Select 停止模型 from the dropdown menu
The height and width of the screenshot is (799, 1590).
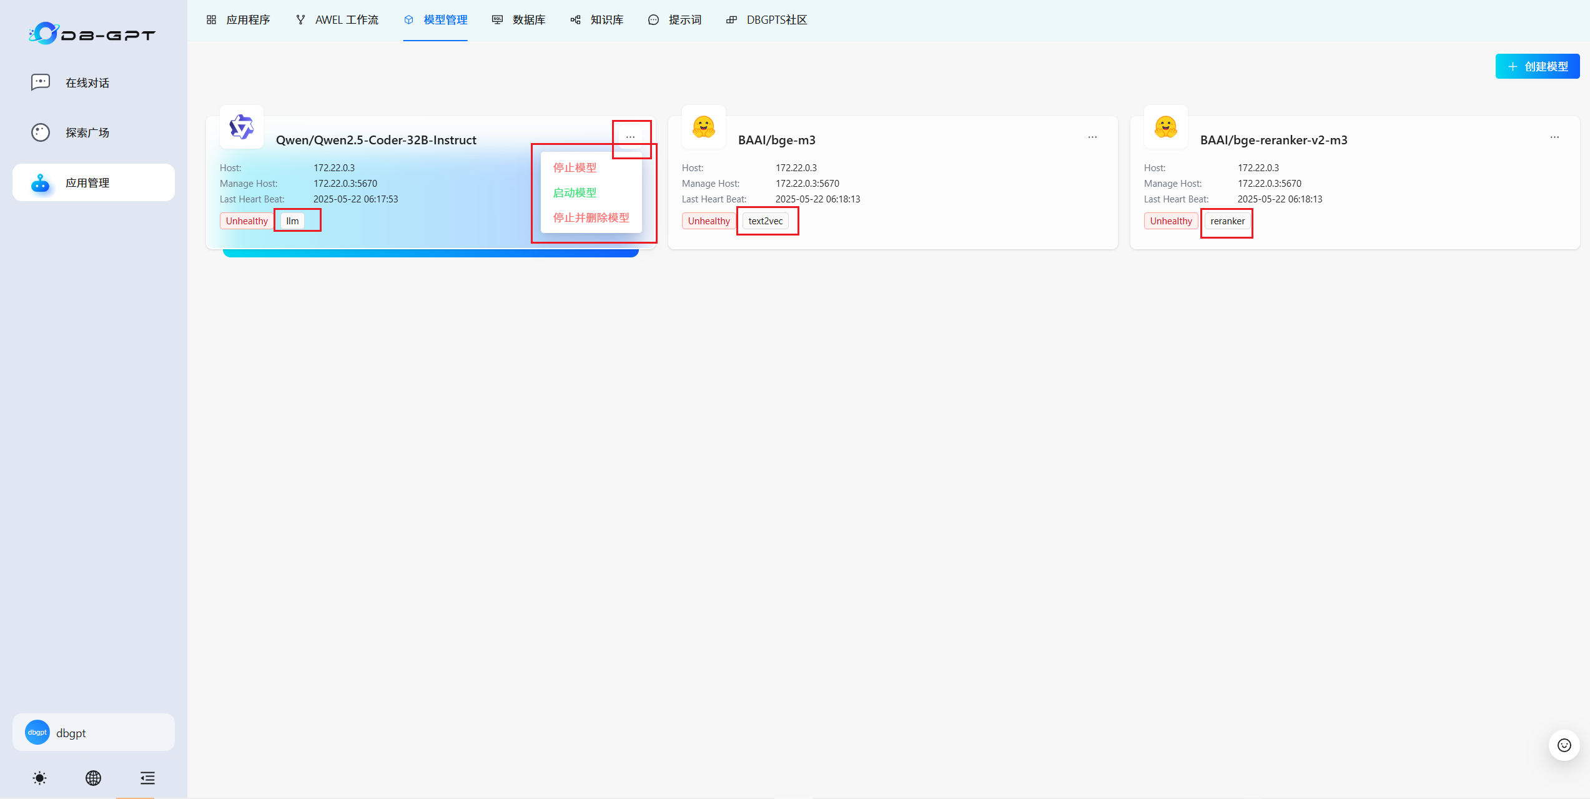pyautogui.click(x=575, y=167)
